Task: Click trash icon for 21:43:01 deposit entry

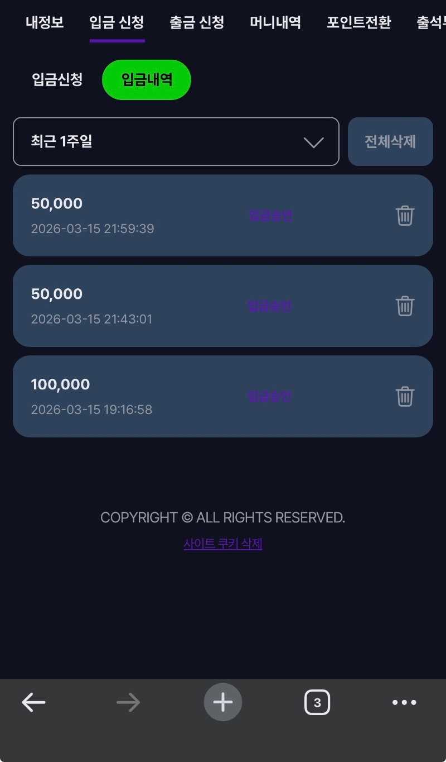Action: pos(405,306)
